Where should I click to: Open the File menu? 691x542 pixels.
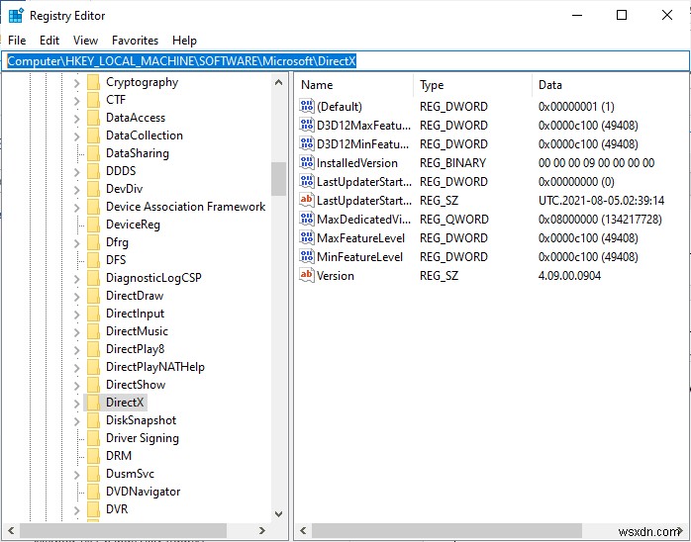tap(17, 41)
